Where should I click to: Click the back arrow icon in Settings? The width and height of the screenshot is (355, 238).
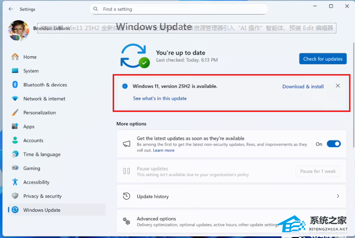click(11, 9)
